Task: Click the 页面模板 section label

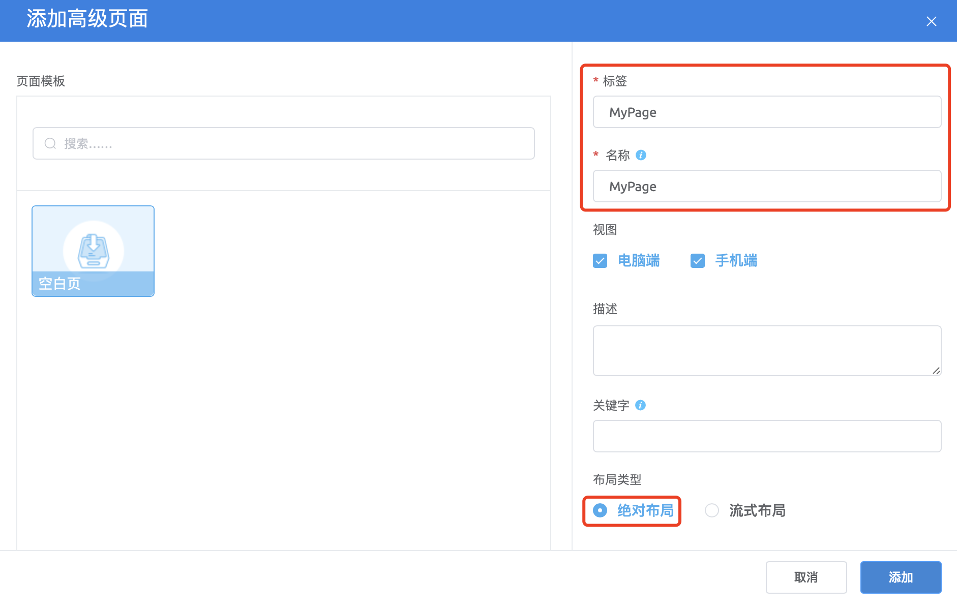Action: click(x=41, y=81)
